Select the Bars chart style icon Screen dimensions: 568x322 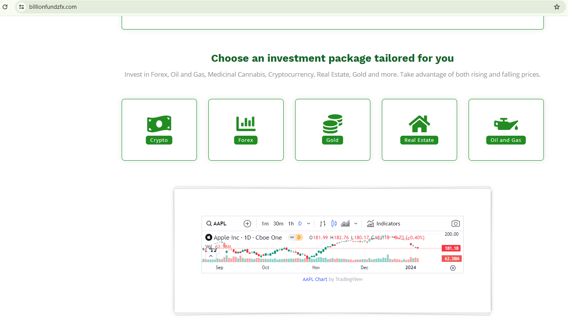[x=323, y=223]
